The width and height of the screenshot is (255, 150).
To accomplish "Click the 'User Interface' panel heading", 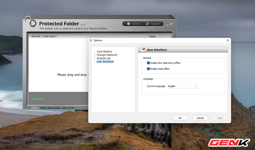I will pos(157,50).
